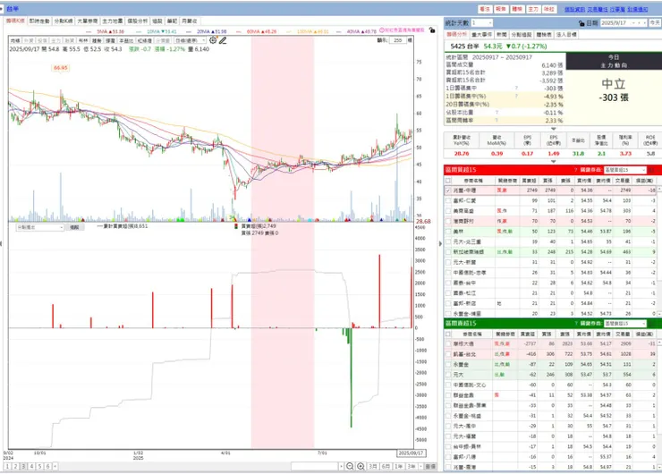Open the 日線(還原) period dropdown
The image size is (662, 474).
[x=190, y=40]
